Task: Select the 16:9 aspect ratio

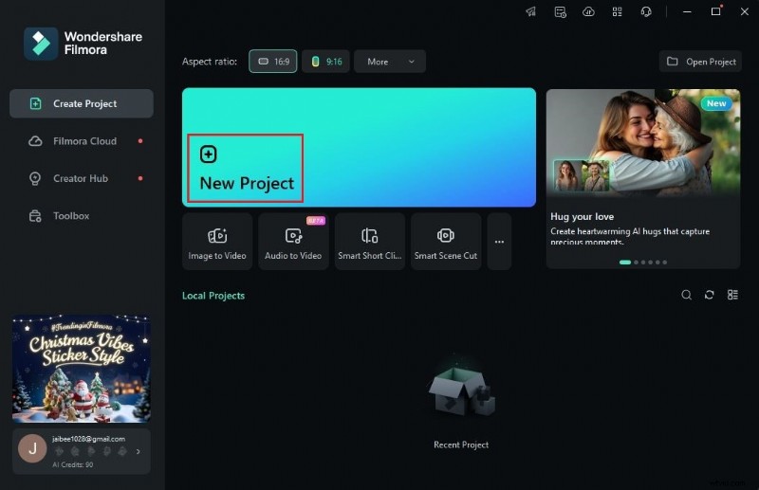Action: (x=272, y=62)
